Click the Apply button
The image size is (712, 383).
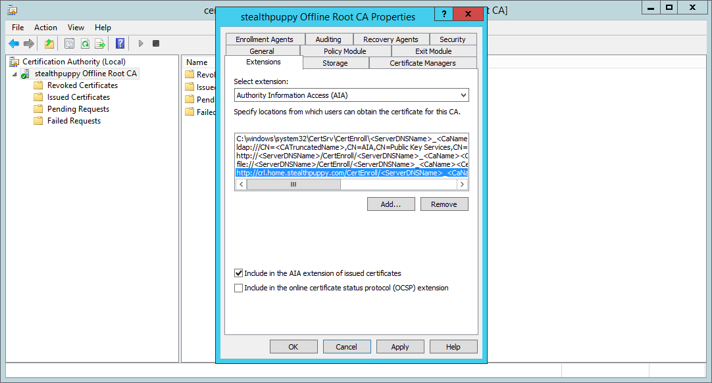400,347
